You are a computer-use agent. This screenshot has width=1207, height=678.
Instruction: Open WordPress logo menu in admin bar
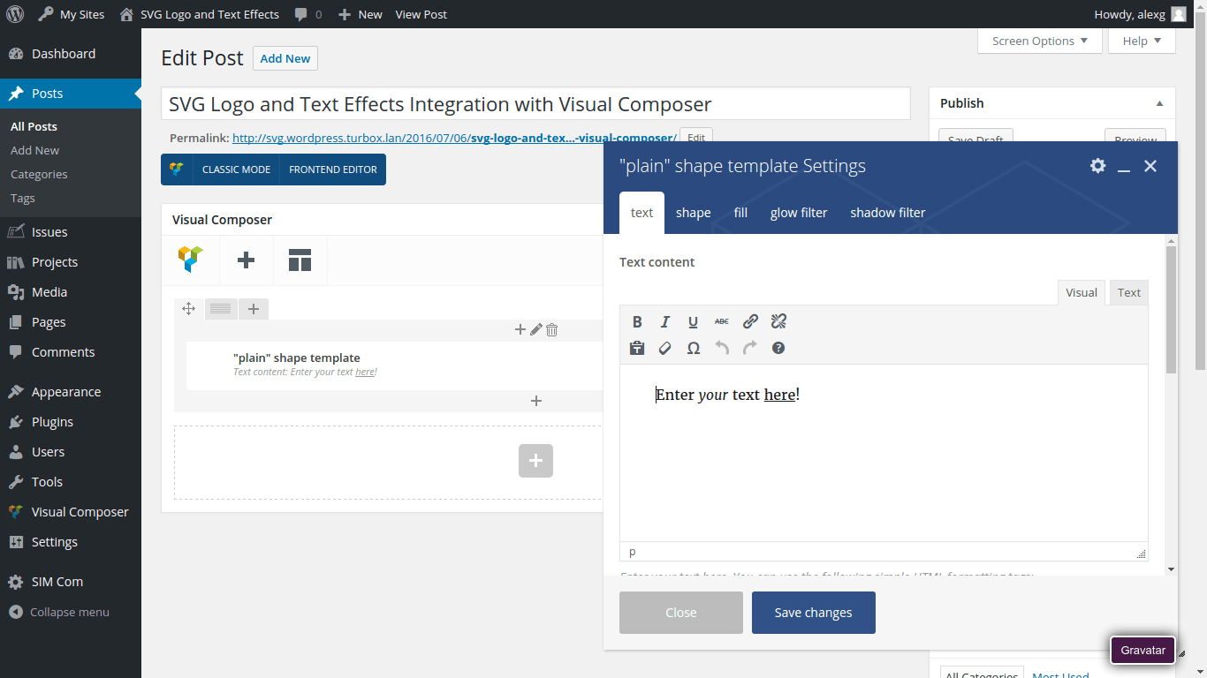point(15,14)
